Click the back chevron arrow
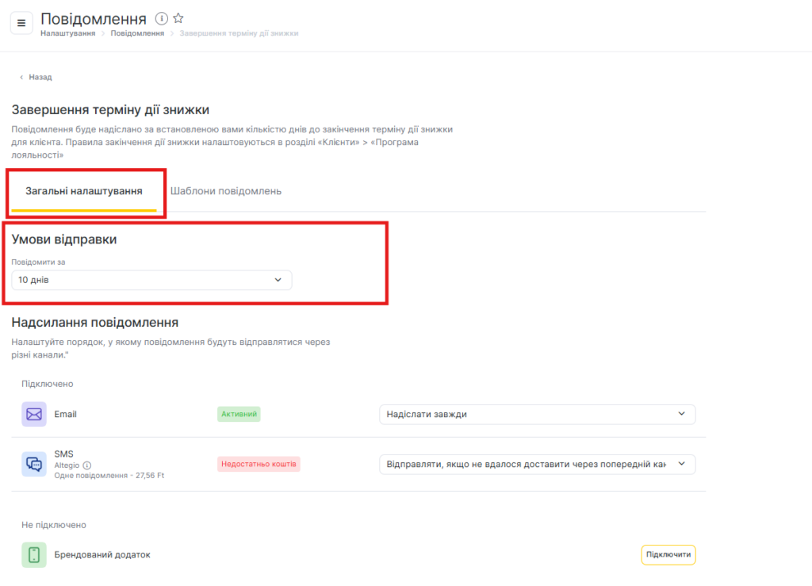The height and width of the screenshot is (586, 812). 21,78
